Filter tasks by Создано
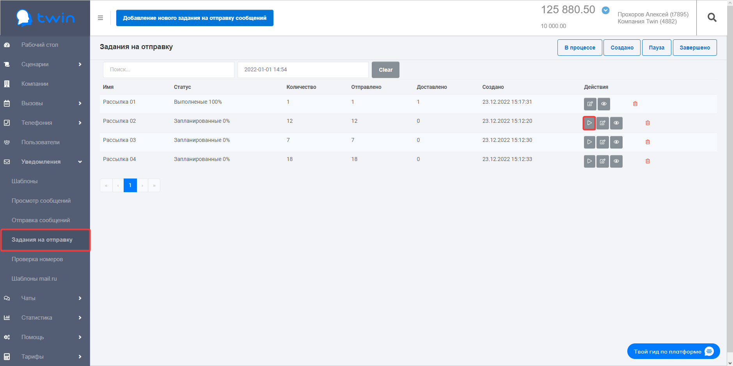This screenshot has height=366, width=733. (x=622, y=48)
